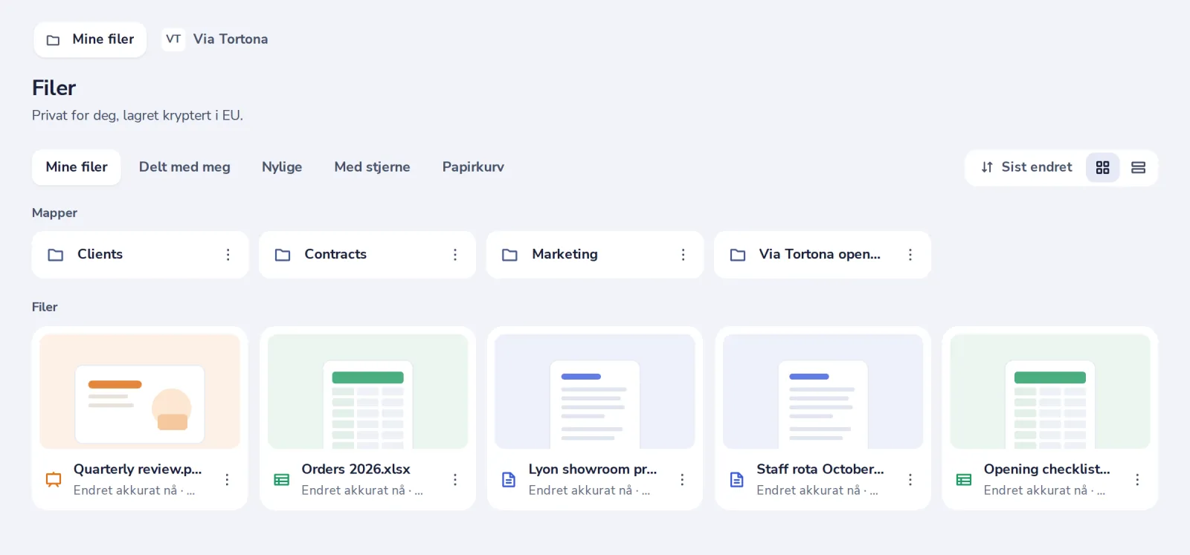The width and height of the screenshot is (1190, 555).
Task: Open more options for Contracts folder
Action: pos(455,255)
